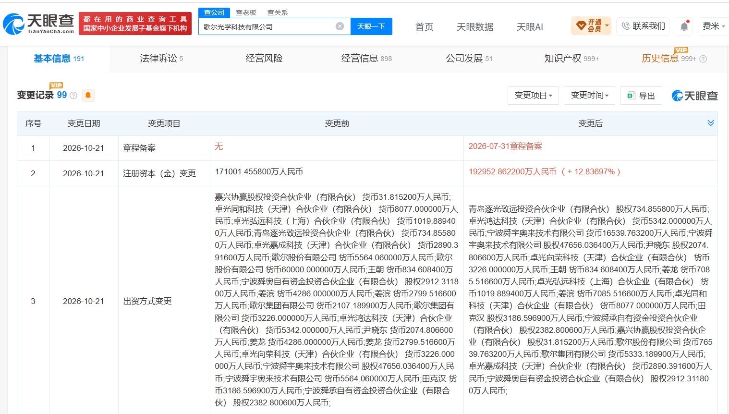Image resolution: width=729 pixels, height=414 pixels.
Task: Click the help icon beside 历史信息 999+
Action: click(x=703, y=59)
